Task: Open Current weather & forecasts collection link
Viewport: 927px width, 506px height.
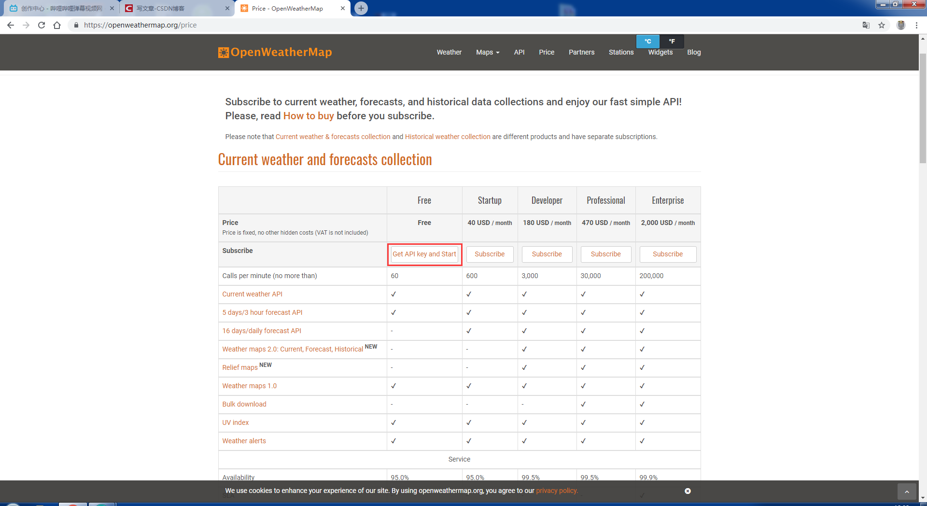Action: coord(333,137)
